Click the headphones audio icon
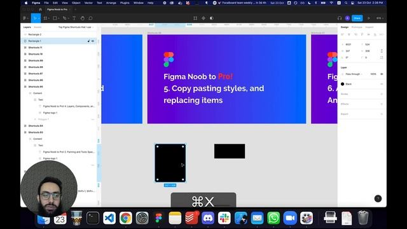The image size is (407, 229). 340,18
